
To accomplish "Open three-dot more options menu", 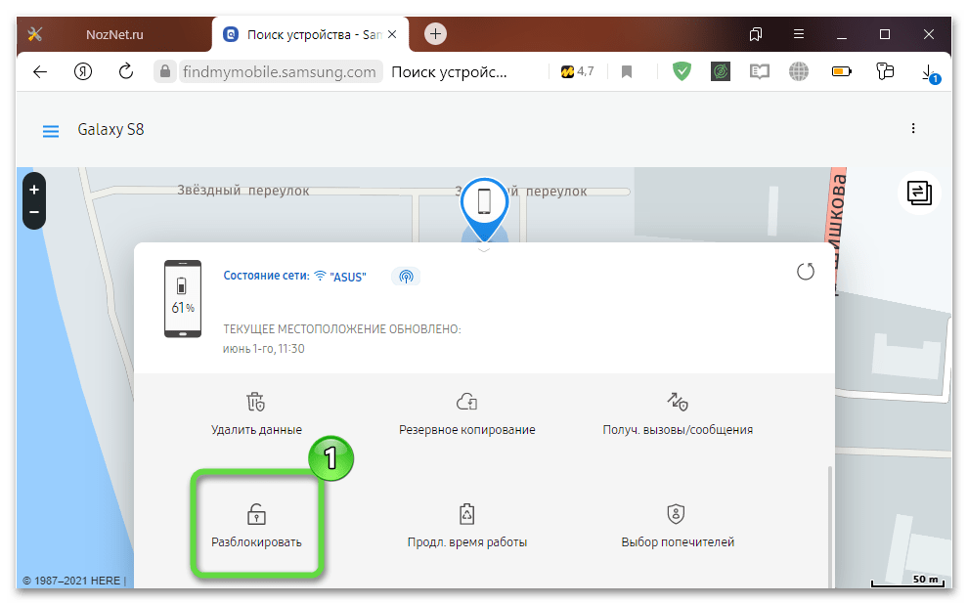I will [x=912, y=129].
